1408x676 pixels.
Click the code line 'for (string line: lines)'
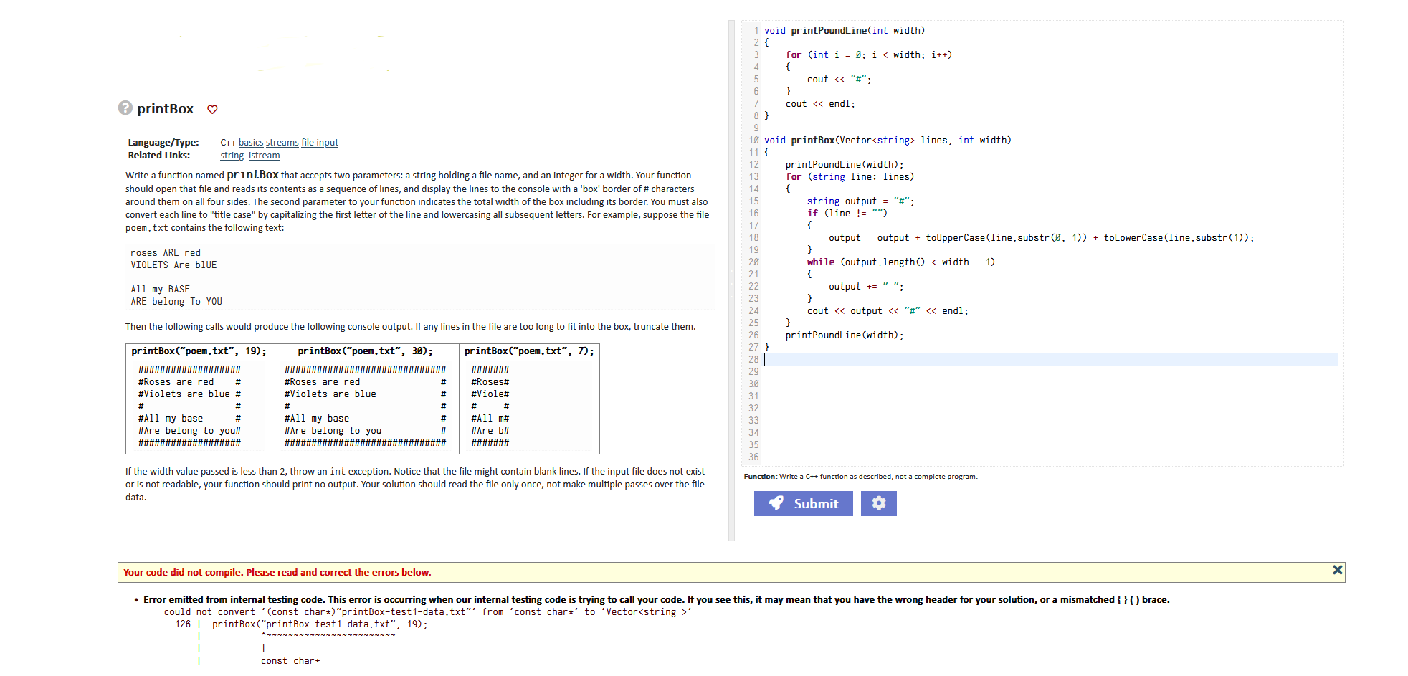[850, 176]
